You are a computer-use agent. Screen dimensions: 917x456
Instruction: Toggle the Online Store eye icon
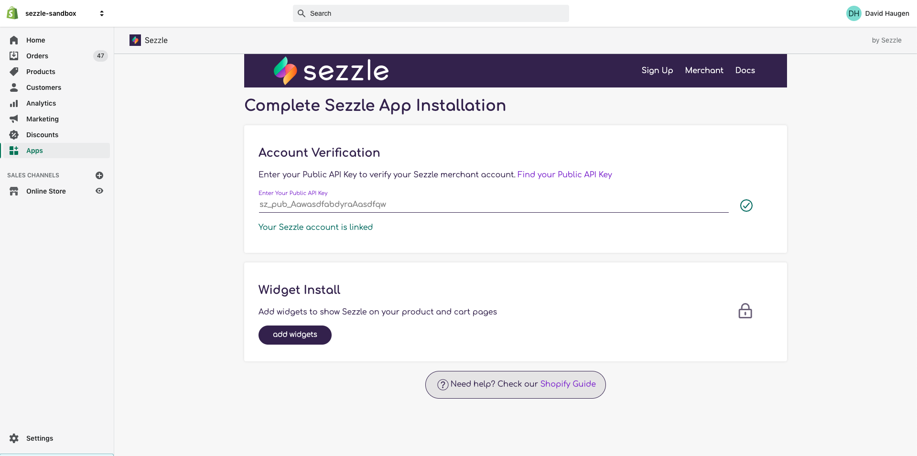click(99, 191)
